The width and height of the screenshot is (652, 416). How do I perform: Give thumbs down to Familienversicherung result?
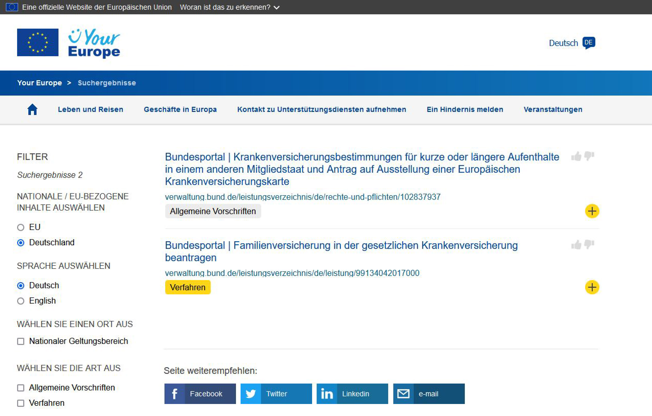589,244
